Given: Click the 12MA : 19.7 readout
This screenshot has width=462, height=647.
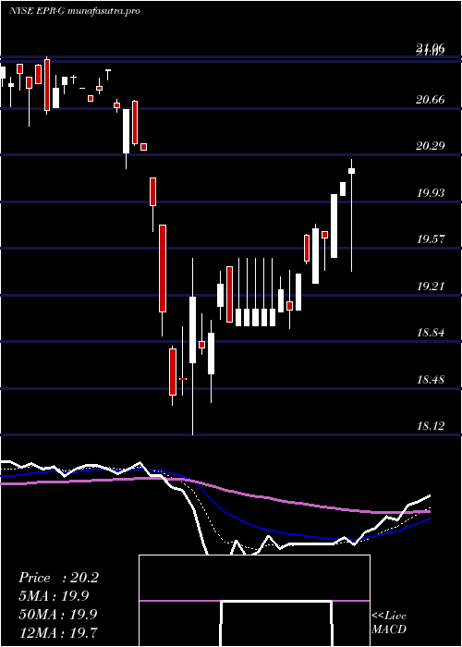Looking at the screenshot, I should tap(57, 632).
